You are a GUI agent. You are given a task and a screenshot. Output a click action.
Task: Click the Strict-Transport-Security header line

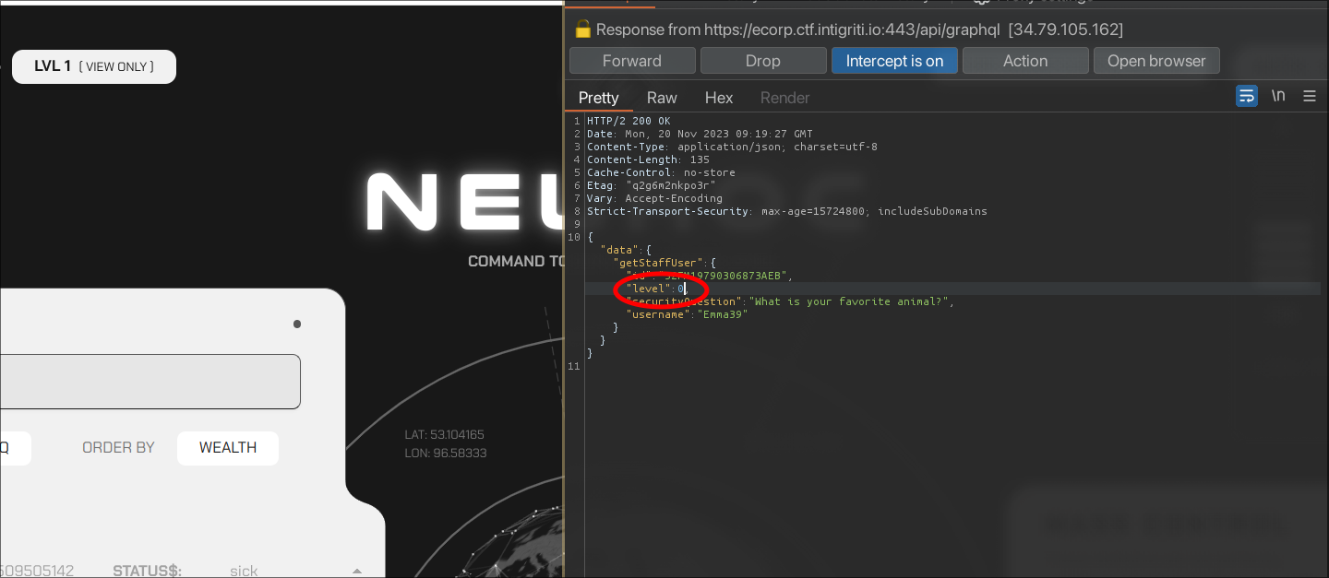(x=787, y=211)
